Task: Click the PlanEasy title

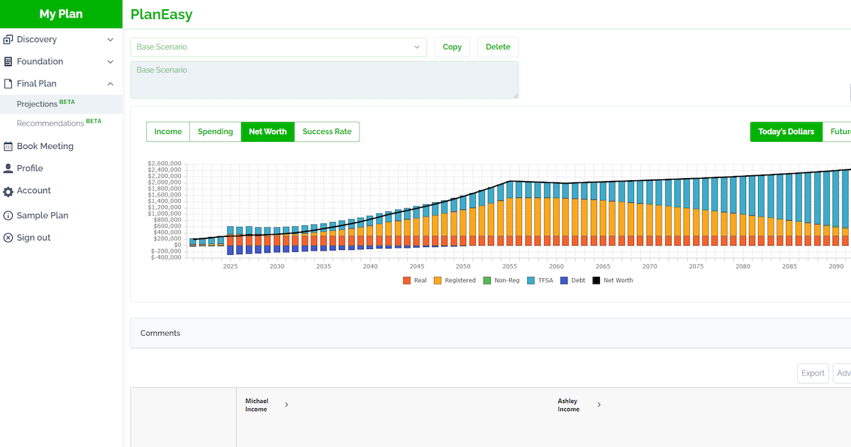Action: coord(162,14)
